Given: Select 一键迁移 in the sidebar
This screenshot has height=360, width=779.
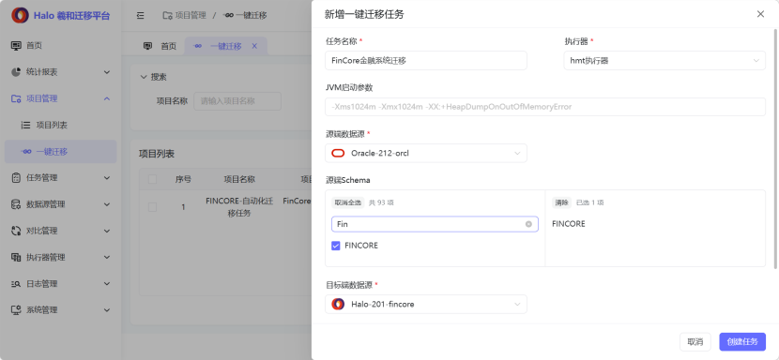Looking at the screenshot, I should tap(61, 152).
